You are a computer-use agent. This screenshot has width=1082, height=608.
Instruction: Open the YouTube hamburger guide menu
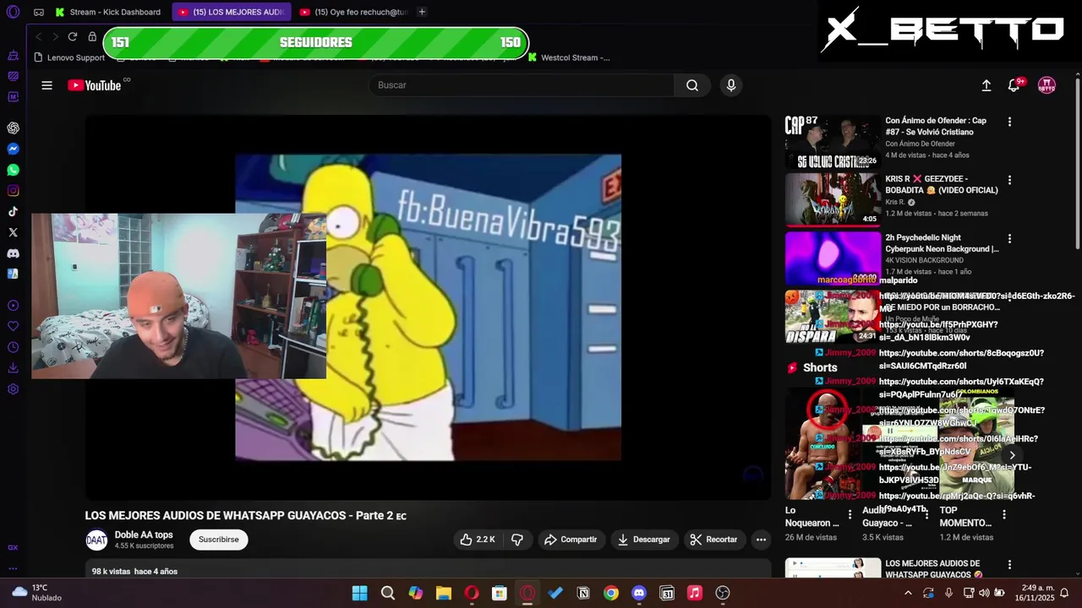click(x=46, y=85)
